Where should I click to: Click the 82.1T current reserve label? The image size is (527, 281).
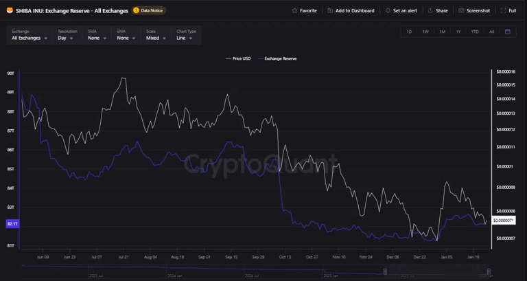[12, 223]
